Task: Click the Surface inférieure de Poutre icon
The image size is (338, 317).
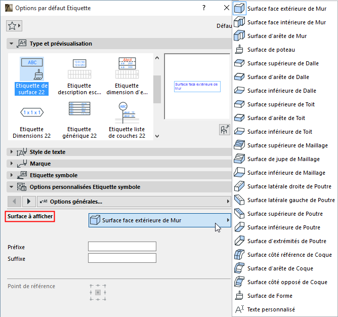Action: coord(239,227)
